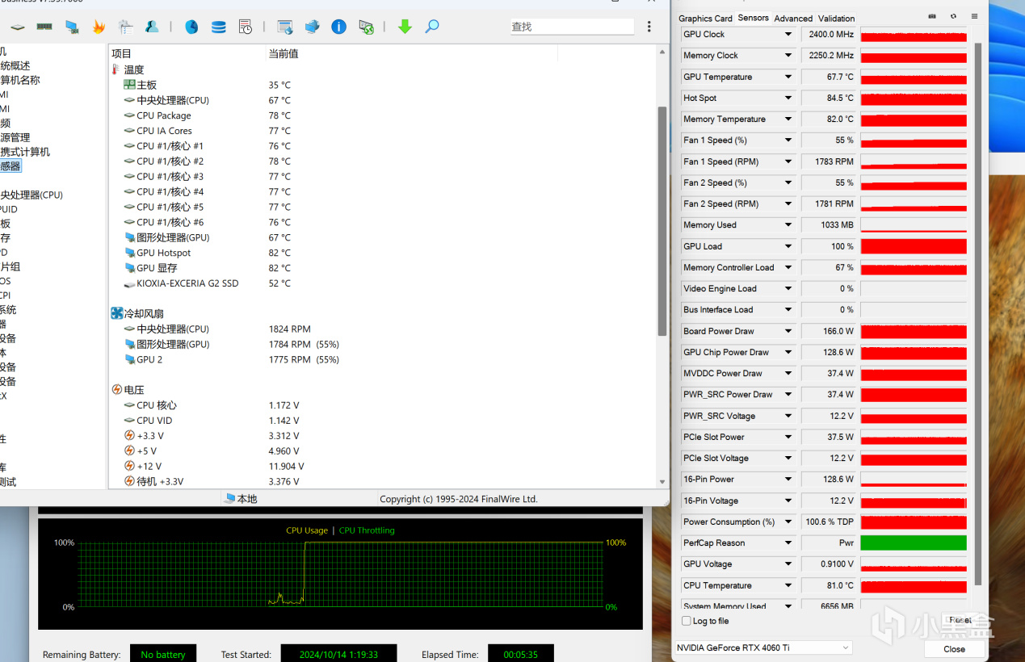The height and width of the screenshot is (662, 1025).
Task: Click the 00:05:35 elapsed time field
Action: click(x=520, y=654)
